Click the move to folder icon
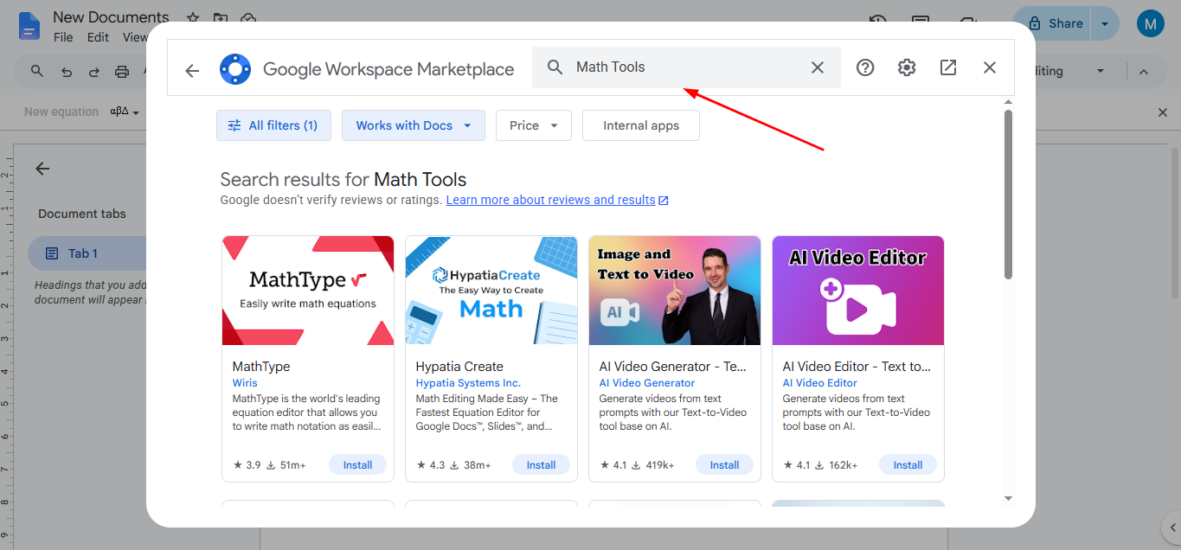Image resolution: width=1181 pixels, height=550 pixels. pos(221,18)
